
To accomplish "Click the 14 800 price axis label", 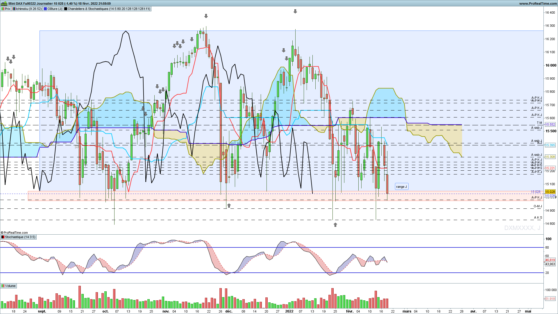I will [550, 224].
